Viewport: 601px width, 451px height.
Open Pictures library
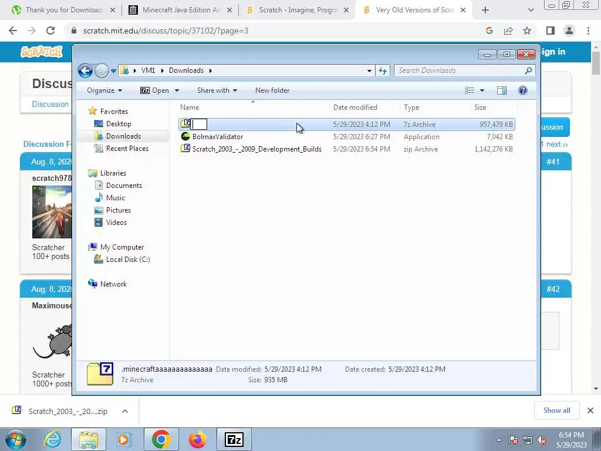point(118,210)
